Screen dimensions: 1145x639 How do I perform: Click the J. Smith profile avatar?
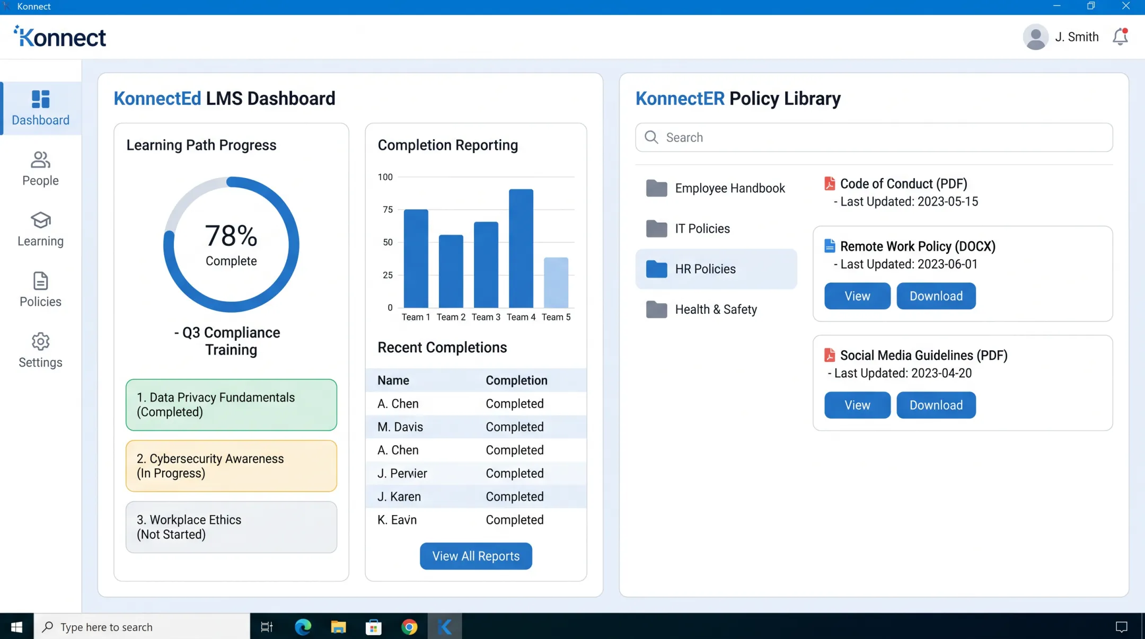click(1035, 37)
